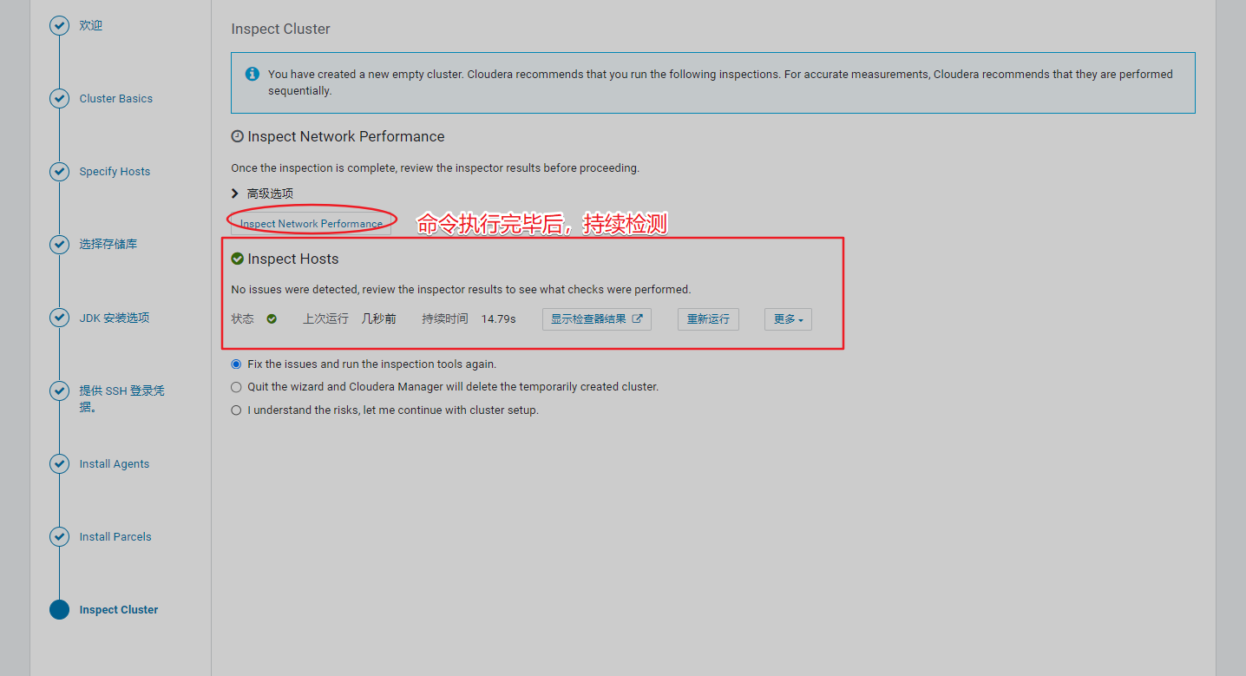Image resolution: width=1246 pixels, height=676 pixels.
Task: Run the Inspect Network Performance button
Action: point(311,224)
